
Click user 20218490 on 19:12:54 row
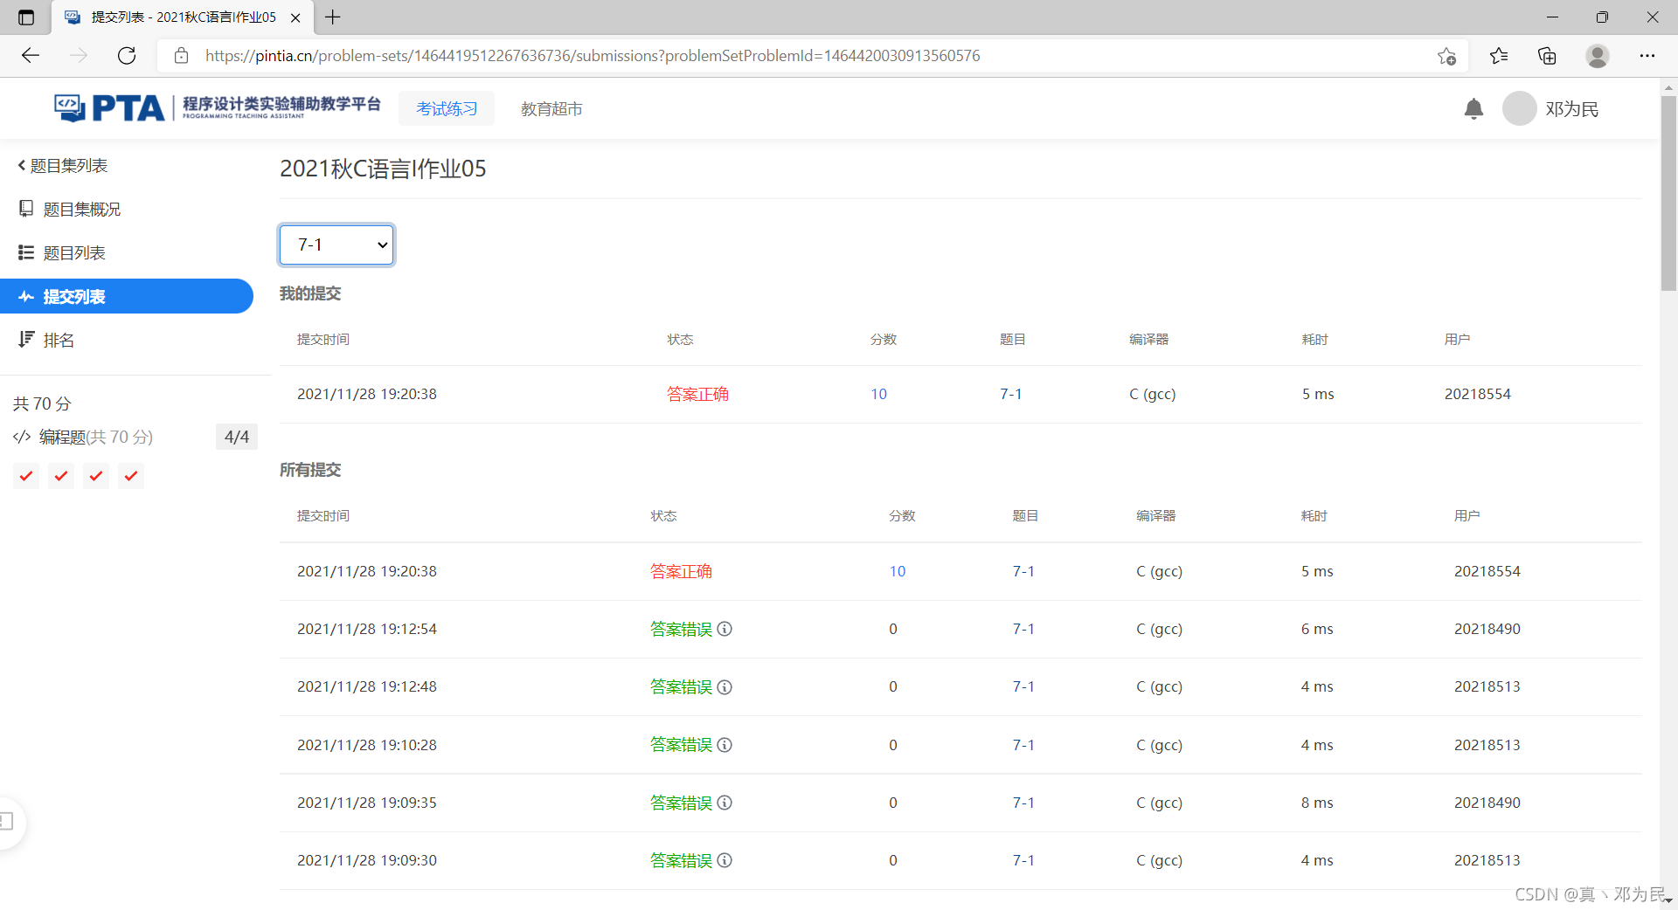[x=1487, y=629]
